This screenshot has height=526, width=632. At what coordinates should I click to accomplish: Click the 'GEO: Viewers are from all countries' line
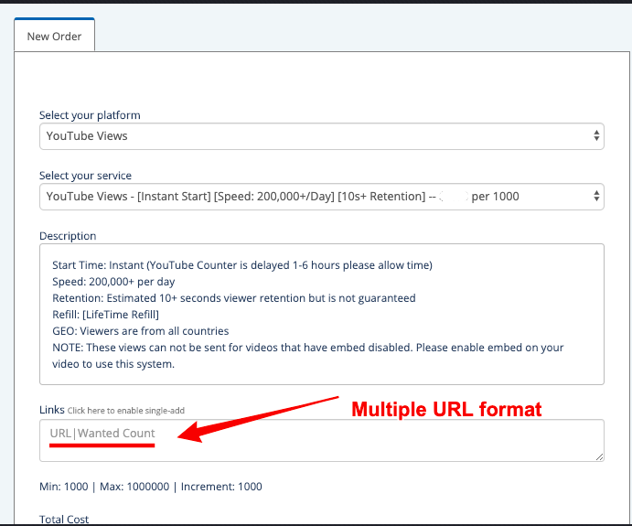(x=141, y=331)
